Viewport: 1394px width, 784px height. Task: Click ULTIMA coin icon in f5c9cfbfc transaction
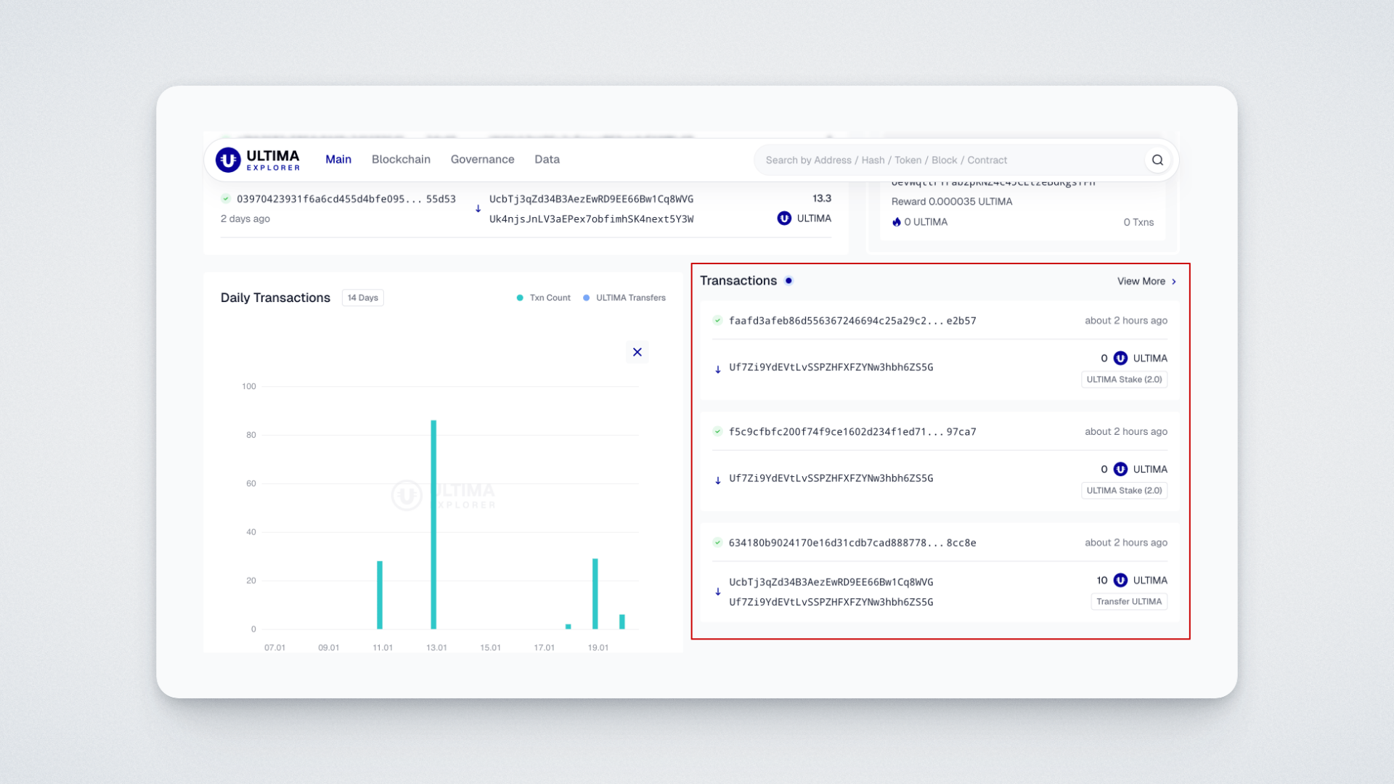click(1120, 469)
